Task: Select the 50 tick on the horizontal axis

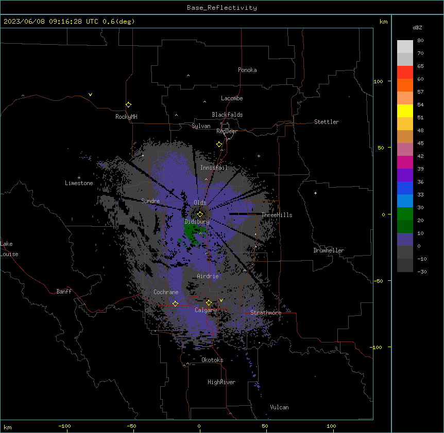Action: tap(265, 426)
